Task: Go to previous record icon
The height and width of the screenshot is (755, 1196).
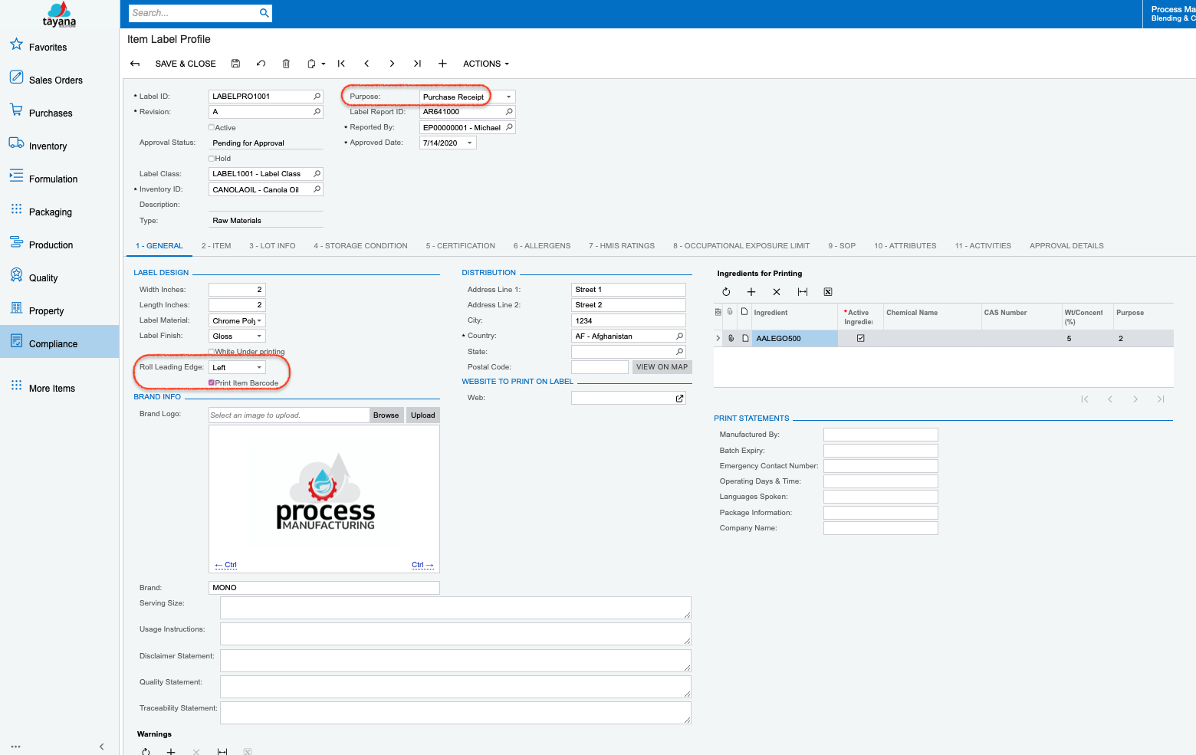Action: click(366, 64)
